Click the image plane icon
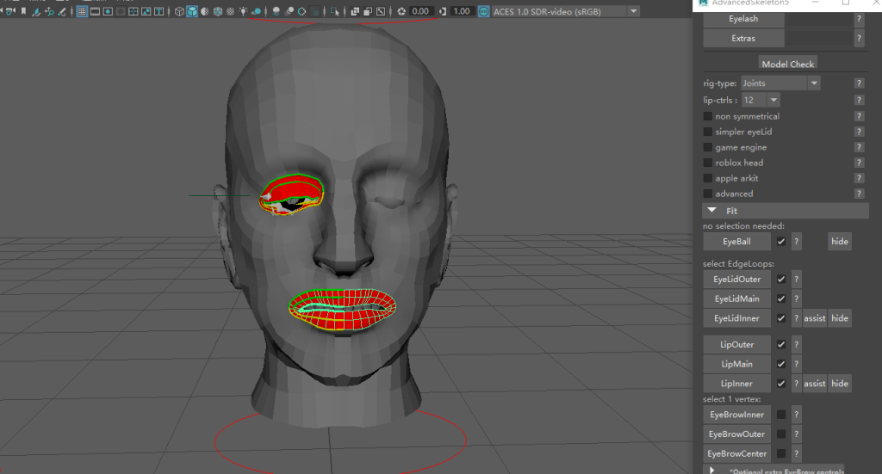882x474 pixels. point(36,11)
